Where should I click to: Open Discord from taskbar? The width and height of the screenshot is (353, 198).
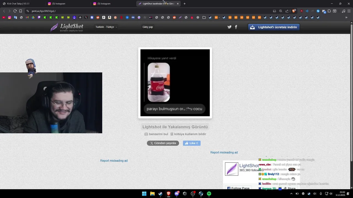point(177,194)
